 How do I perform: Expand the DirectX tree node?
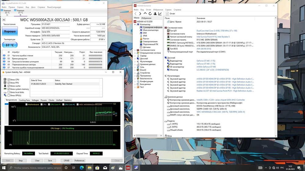click(x=135, y=70)
